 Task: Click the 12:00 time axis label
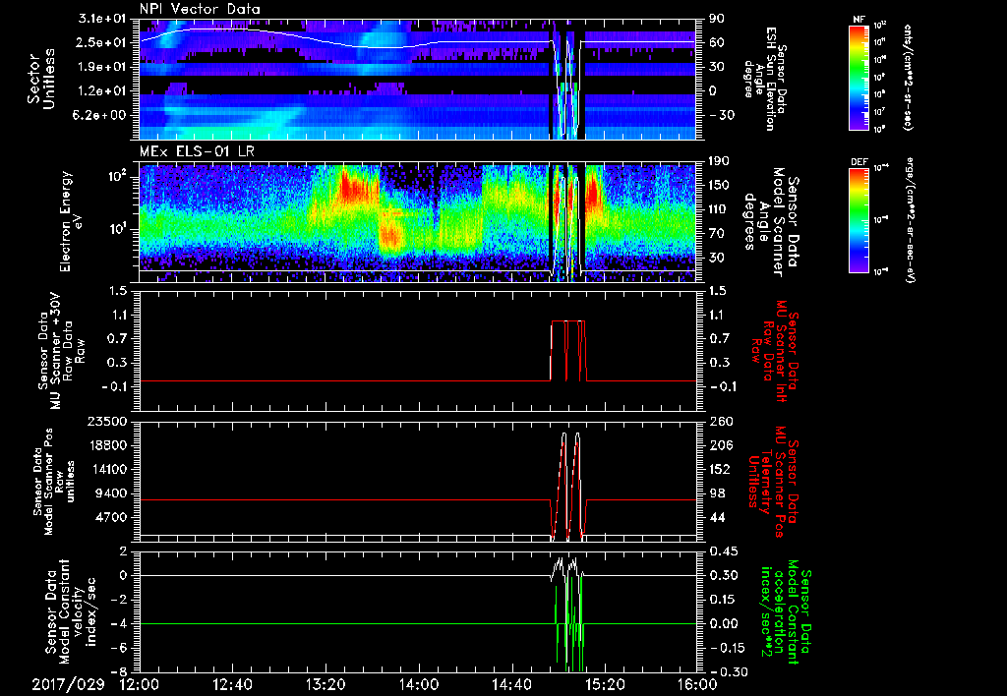tap(140, 684)
